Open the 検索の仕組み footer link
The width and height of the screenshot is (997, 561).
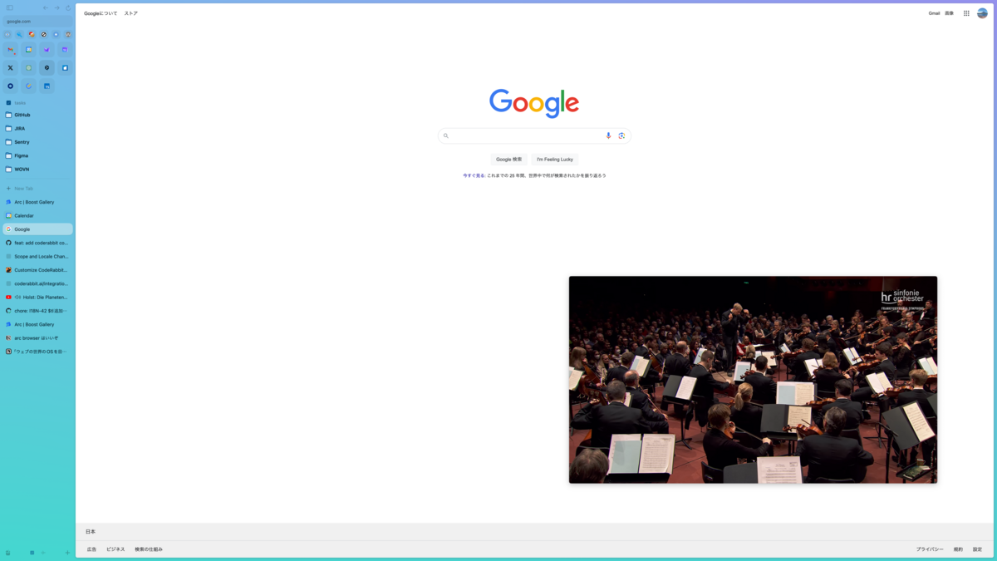[149, 549]
